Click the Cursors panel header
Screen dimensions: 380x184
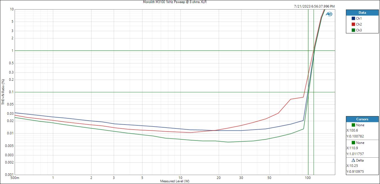(x=362, y=119)
